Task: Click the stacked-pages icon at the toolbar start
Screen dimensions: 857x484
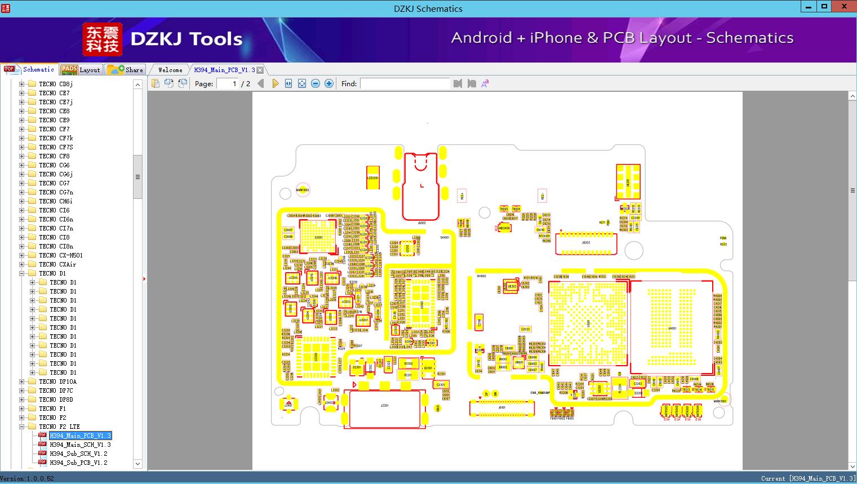Action: 156,83
